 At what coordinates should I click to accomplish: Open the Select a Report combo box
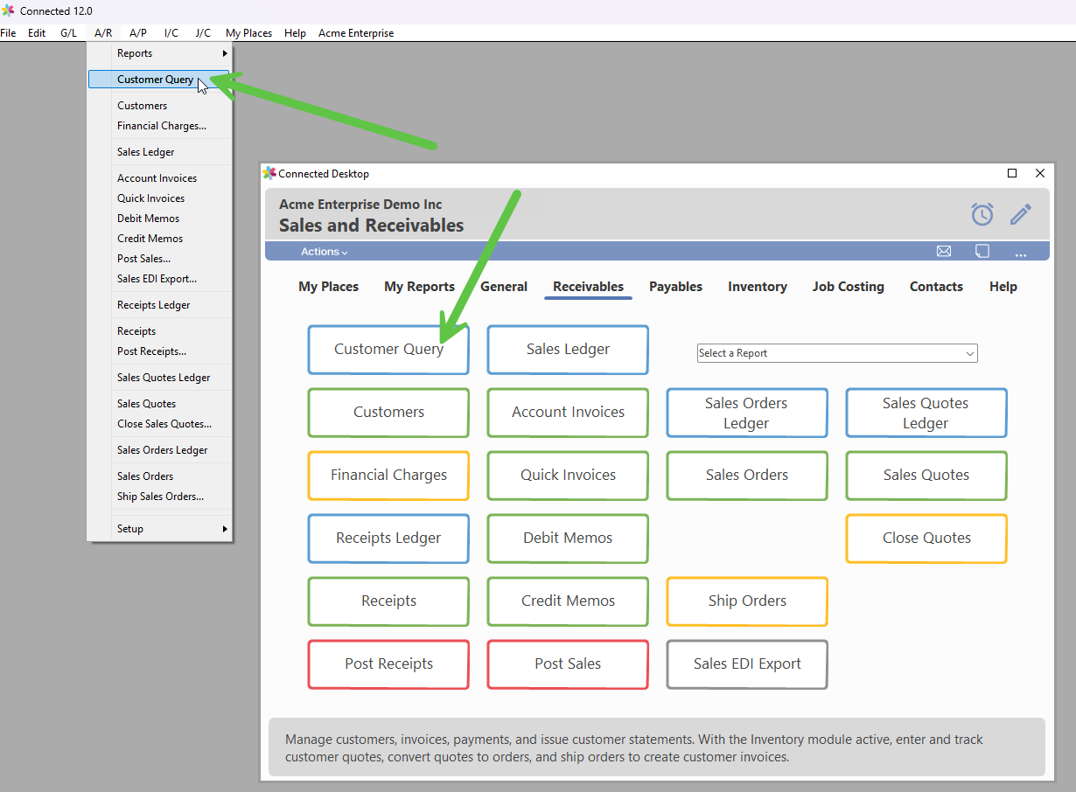coord(837,353)
